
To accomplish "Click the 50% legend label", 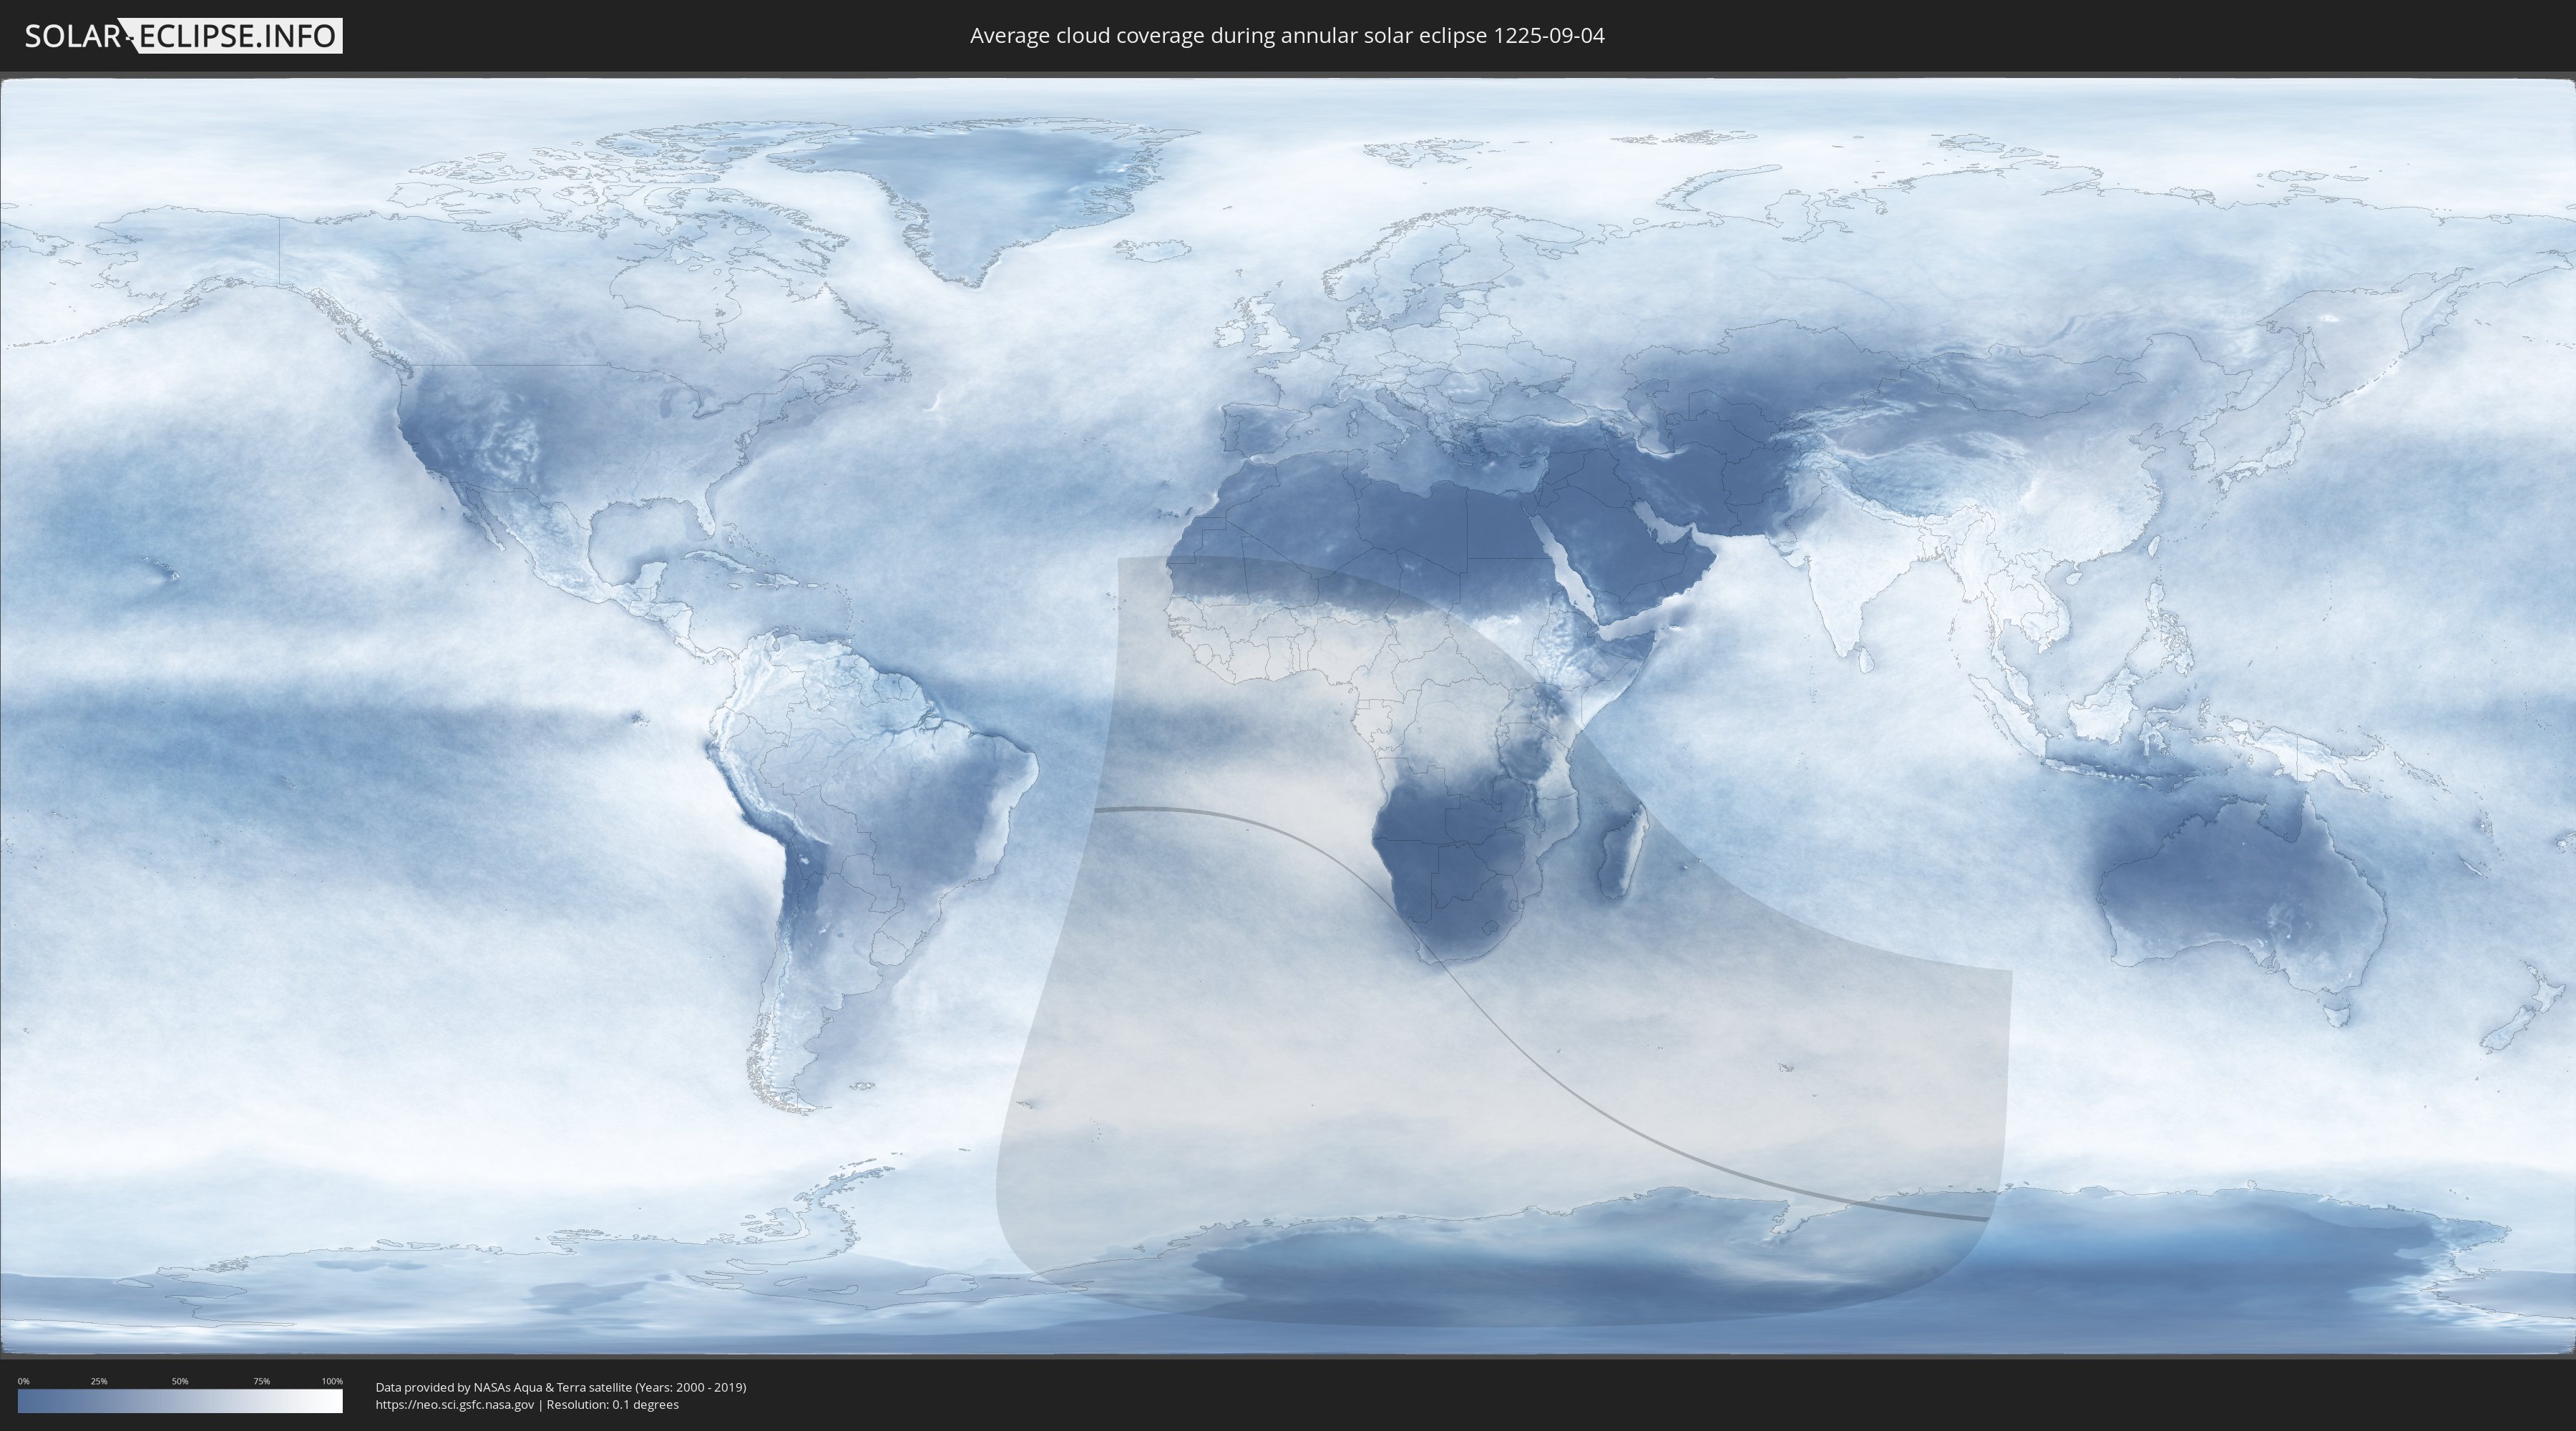I will point(180,1381).
